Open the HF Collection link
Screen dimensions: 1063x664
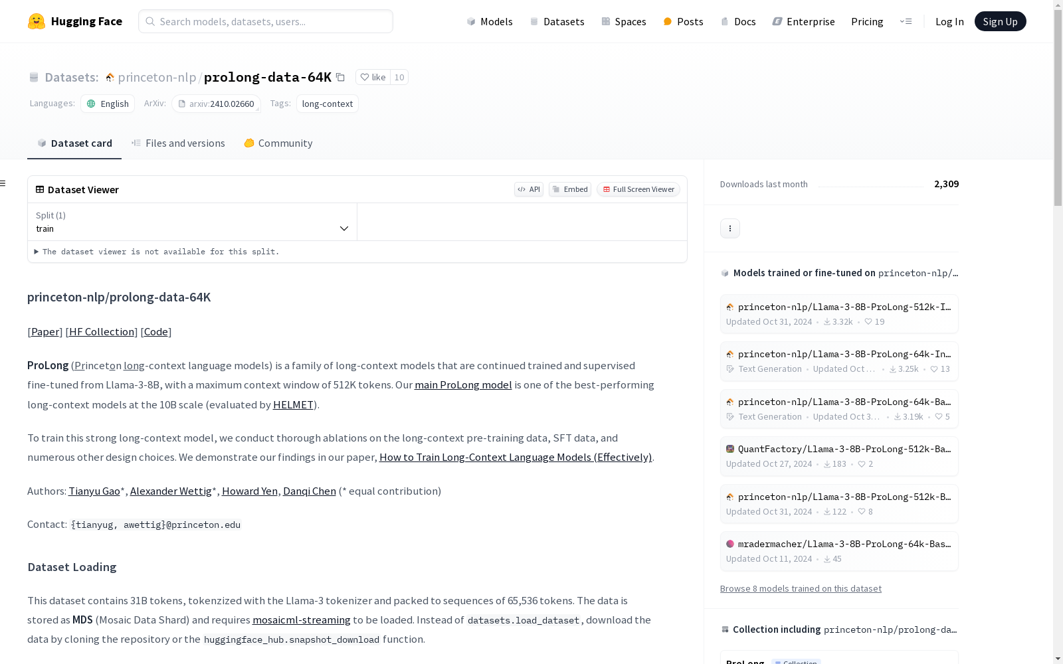(102, 331)
